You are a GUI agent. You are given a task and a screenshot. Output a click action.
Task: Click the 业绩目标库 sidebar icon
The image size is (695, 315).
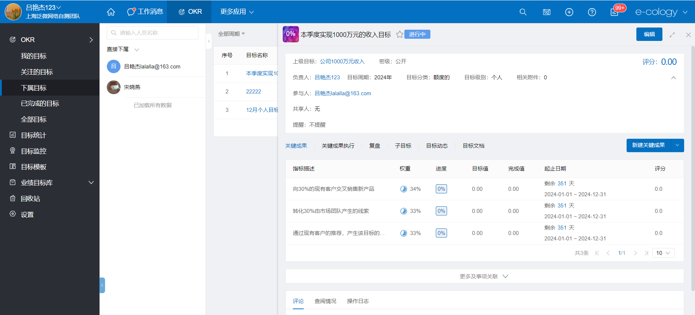[13, 182]
